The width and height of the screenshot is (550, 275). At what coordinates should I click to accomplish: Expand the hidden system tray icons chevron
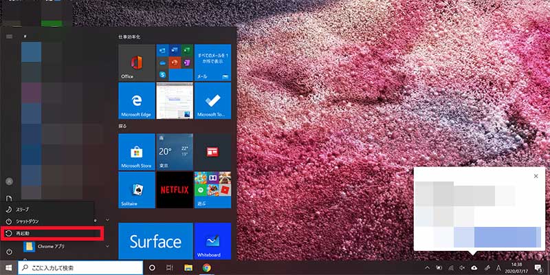coord(426,267)
